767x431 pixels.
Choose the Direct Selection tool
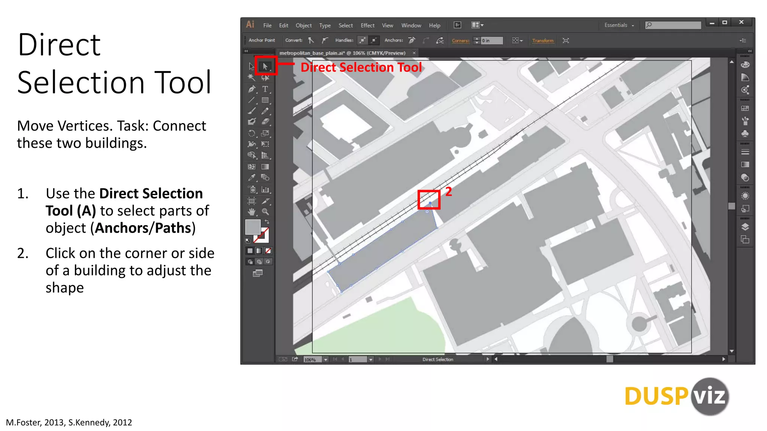[265, 67]
